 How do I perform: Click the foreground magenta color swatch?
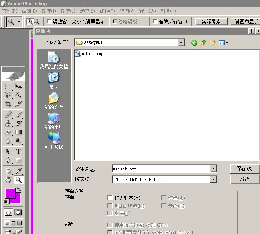click(x=10, y=193)
